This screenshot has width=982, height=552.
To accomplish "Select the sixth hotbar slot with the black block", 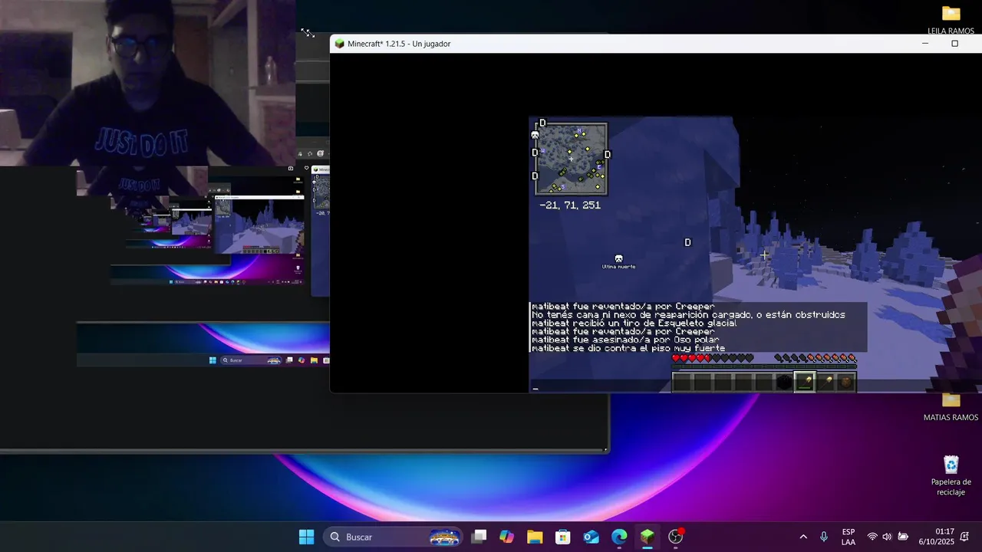I will click(784, 382).
